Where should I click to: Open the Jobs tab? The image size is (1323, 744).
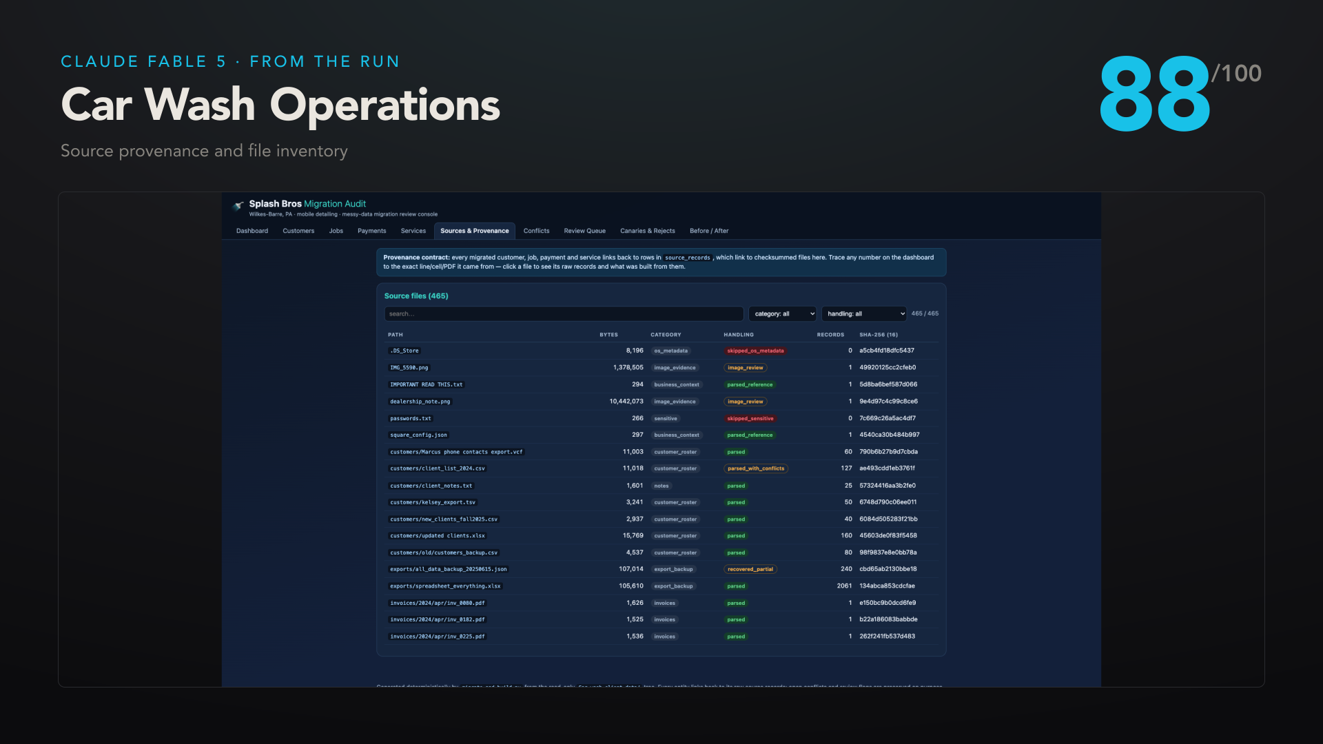336,231
